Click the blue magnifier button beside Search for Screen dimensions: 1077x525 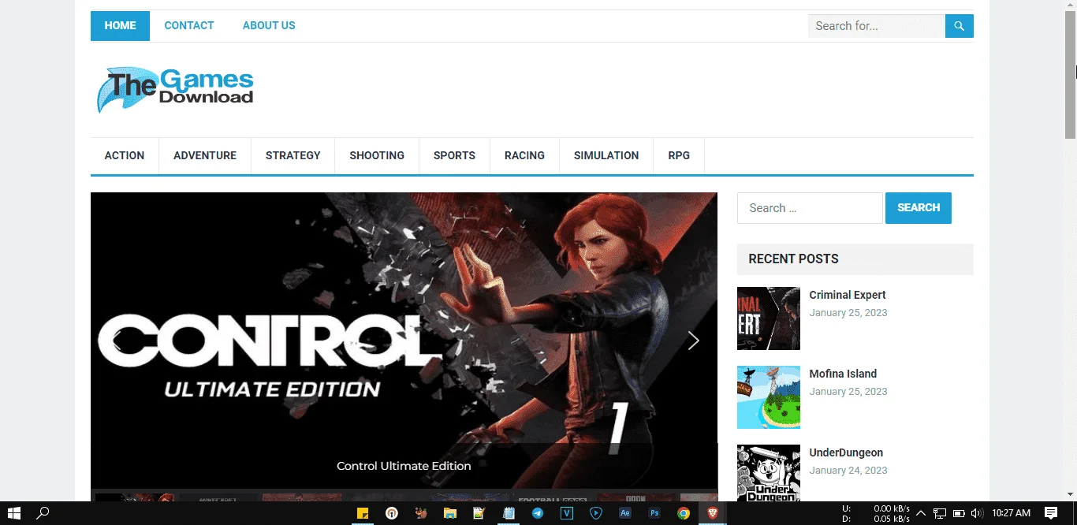(959, 26)
